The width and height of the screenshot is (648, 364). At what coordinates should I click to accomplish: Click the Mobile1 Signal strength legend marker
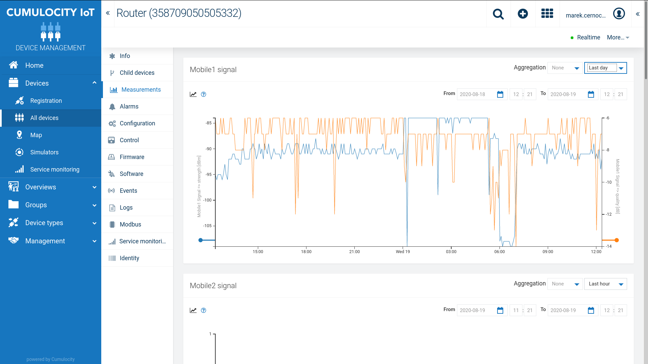200,240
